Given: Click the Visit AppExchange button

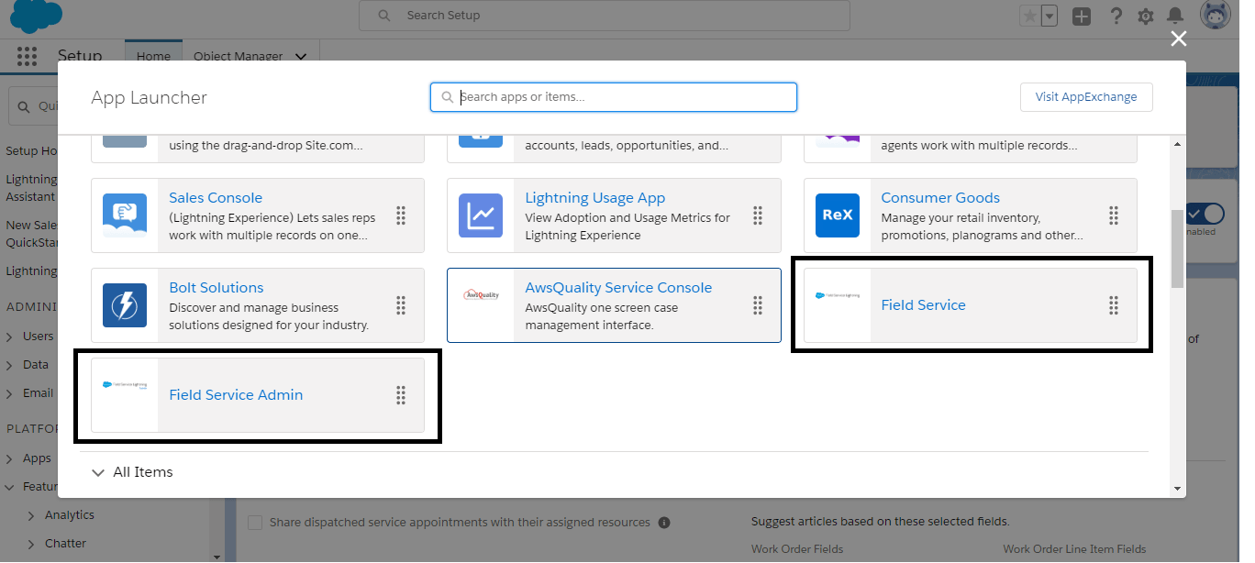Looking at the screenshot, I should 1086,97.
